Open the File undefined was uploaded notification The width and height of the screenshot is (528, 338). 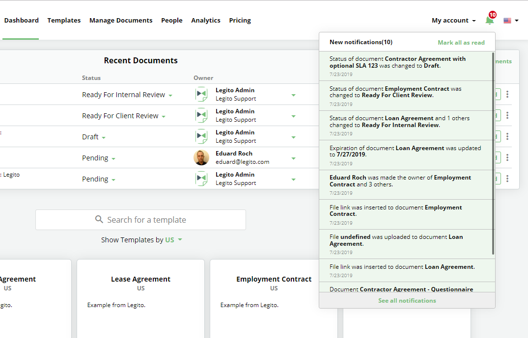[x=405, y=244]
